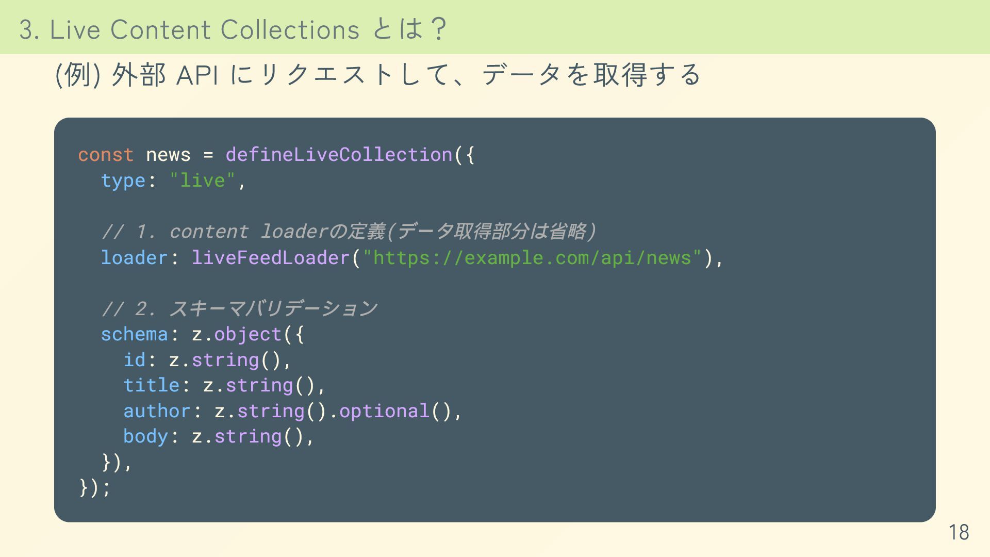Click the 'news' variable name
Viewport: 990px width, 557px height.
168,155
